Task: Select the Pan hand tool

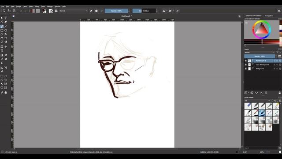Action: coord(6,92)
